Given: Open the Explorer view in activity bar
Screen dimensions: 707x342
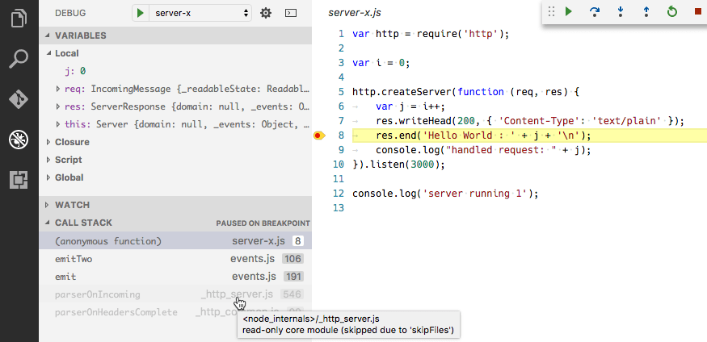Looking at the screenshot, I should (x=19, y=19).
